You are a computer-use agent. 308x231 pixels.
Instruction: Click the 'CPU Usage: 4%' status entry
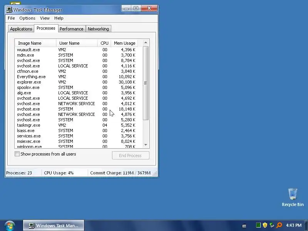[x=59, y=173]
